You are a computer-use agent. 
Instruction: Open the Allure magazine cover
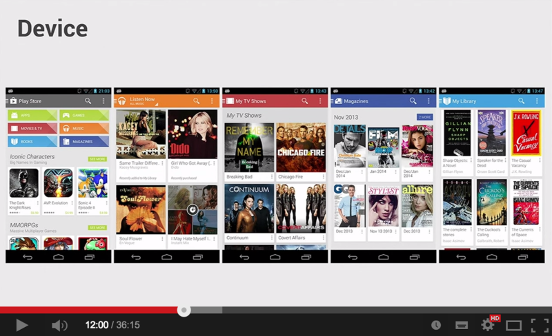click(x=417, y=206)
